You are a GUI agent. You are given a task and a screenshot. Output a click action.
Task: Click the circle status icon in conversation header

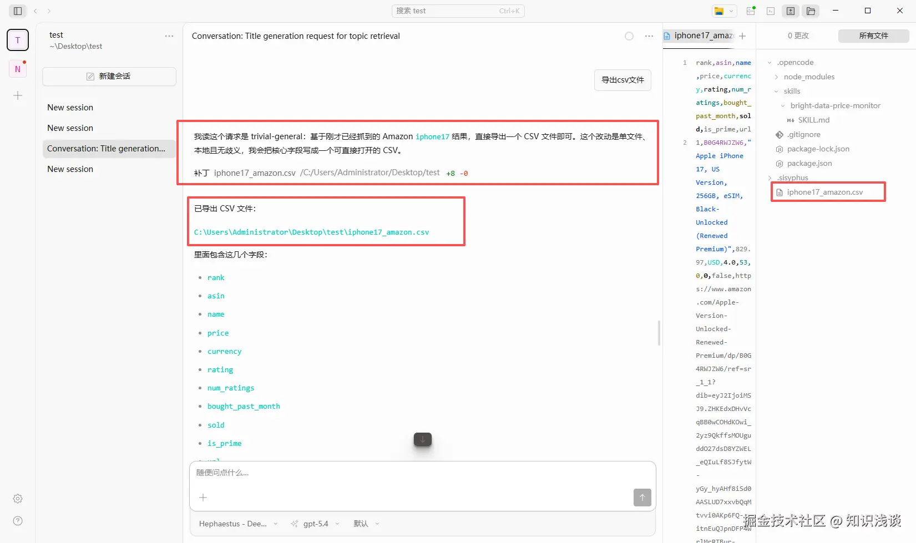coord(629,36)
